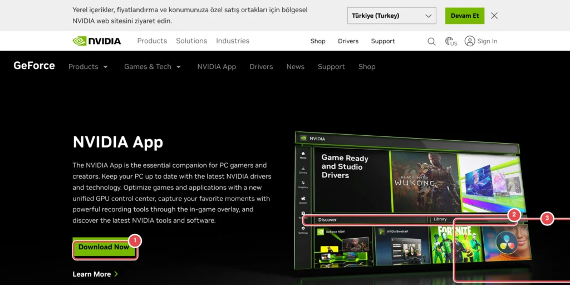Open Support in GeForce nav bar

tap(331, 67)
